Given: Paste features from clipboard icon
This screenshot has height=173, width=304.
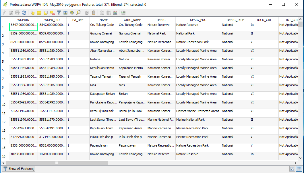Looking at the screenshot, I should tap(94, 13).
